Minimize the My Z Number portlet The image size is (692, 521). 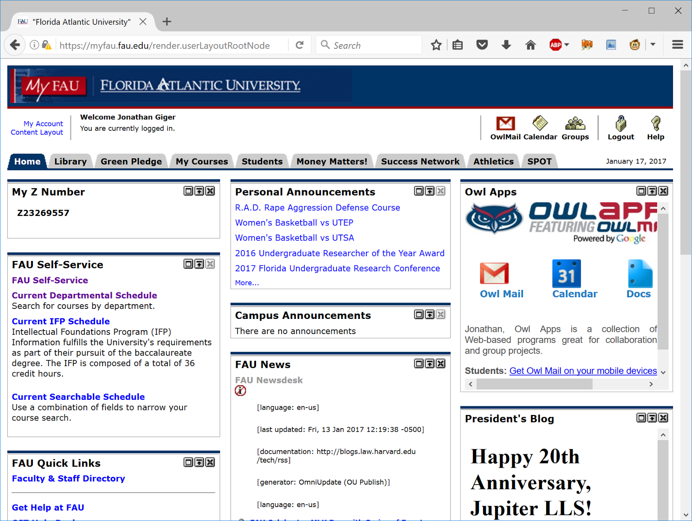click(199, 191)
